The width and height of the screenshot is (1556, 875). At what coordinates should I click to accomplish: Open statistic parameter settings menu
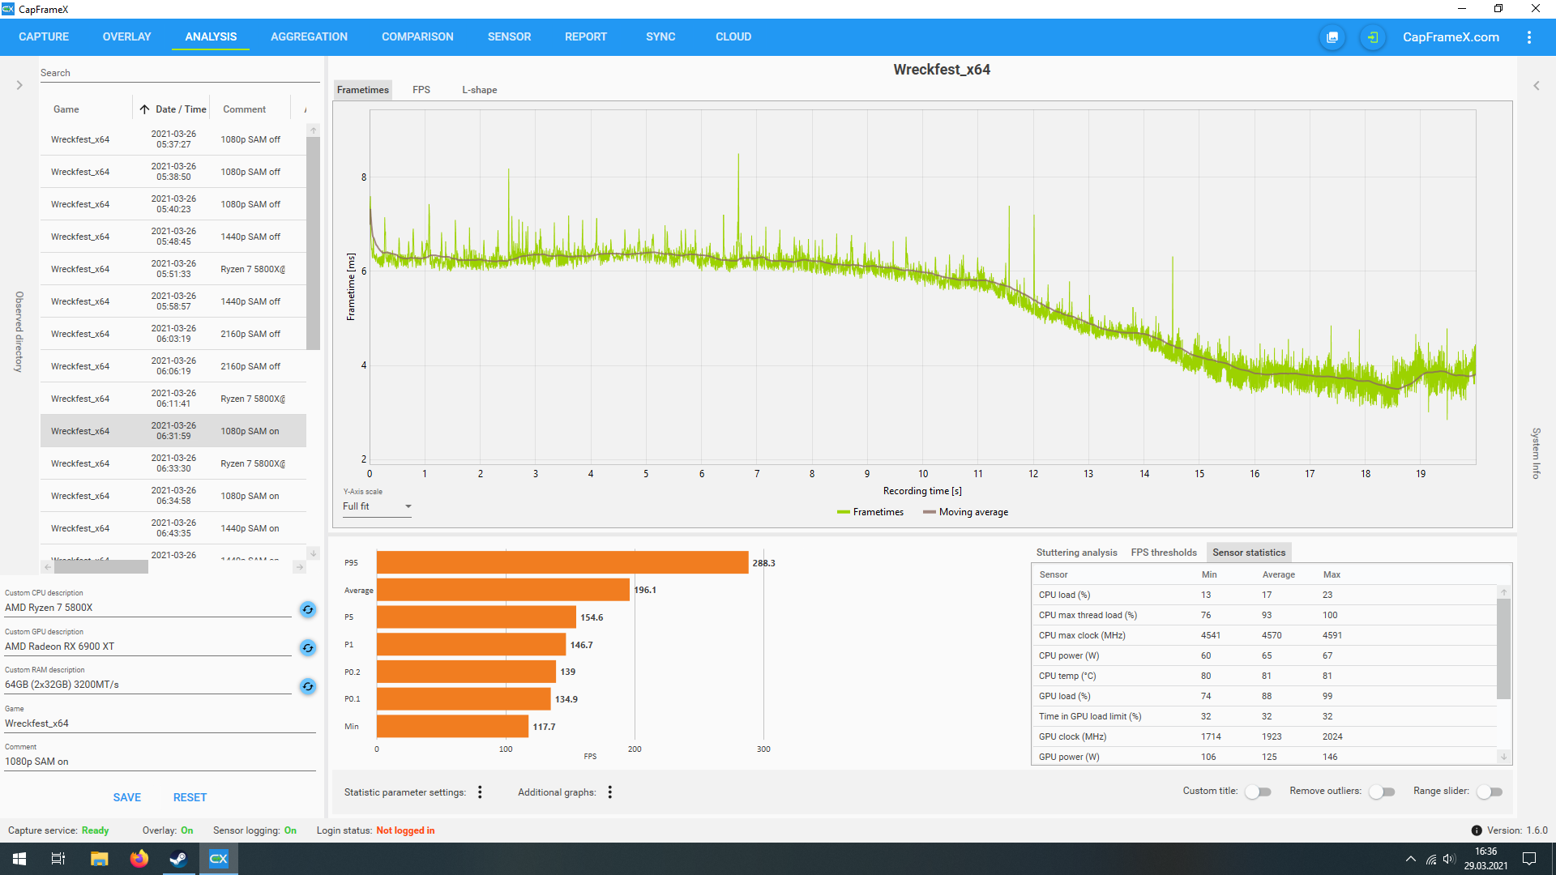[480, 792]
